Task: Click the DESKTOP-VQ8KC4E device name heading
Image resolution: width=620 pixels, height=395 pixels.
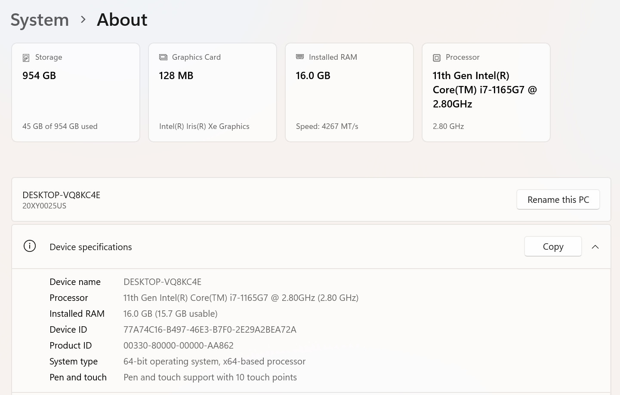Action: point(61,195)
